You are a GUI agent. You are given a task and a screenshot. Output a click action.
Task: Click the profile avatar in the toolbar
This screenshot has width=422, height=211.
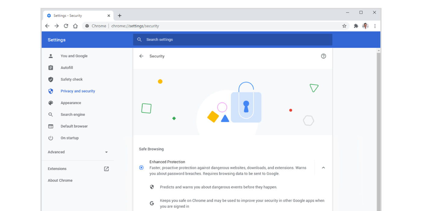365,26
